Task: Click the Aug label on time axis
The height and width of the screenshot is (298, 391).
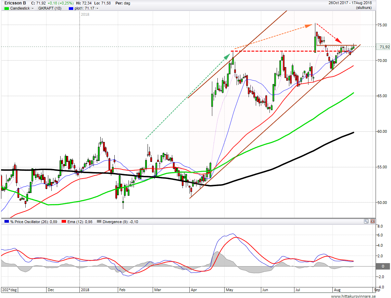Action: coord(337,290)
